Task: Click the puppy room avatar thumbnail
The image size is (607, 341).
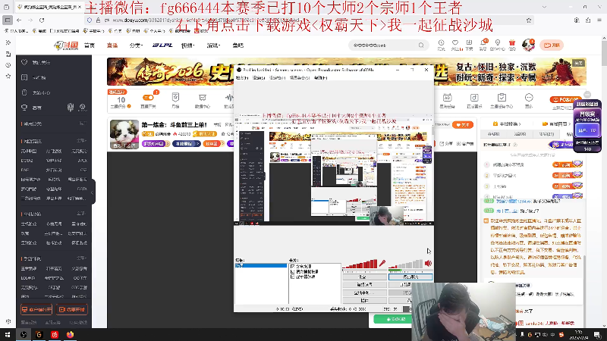Action: point(124,134)
